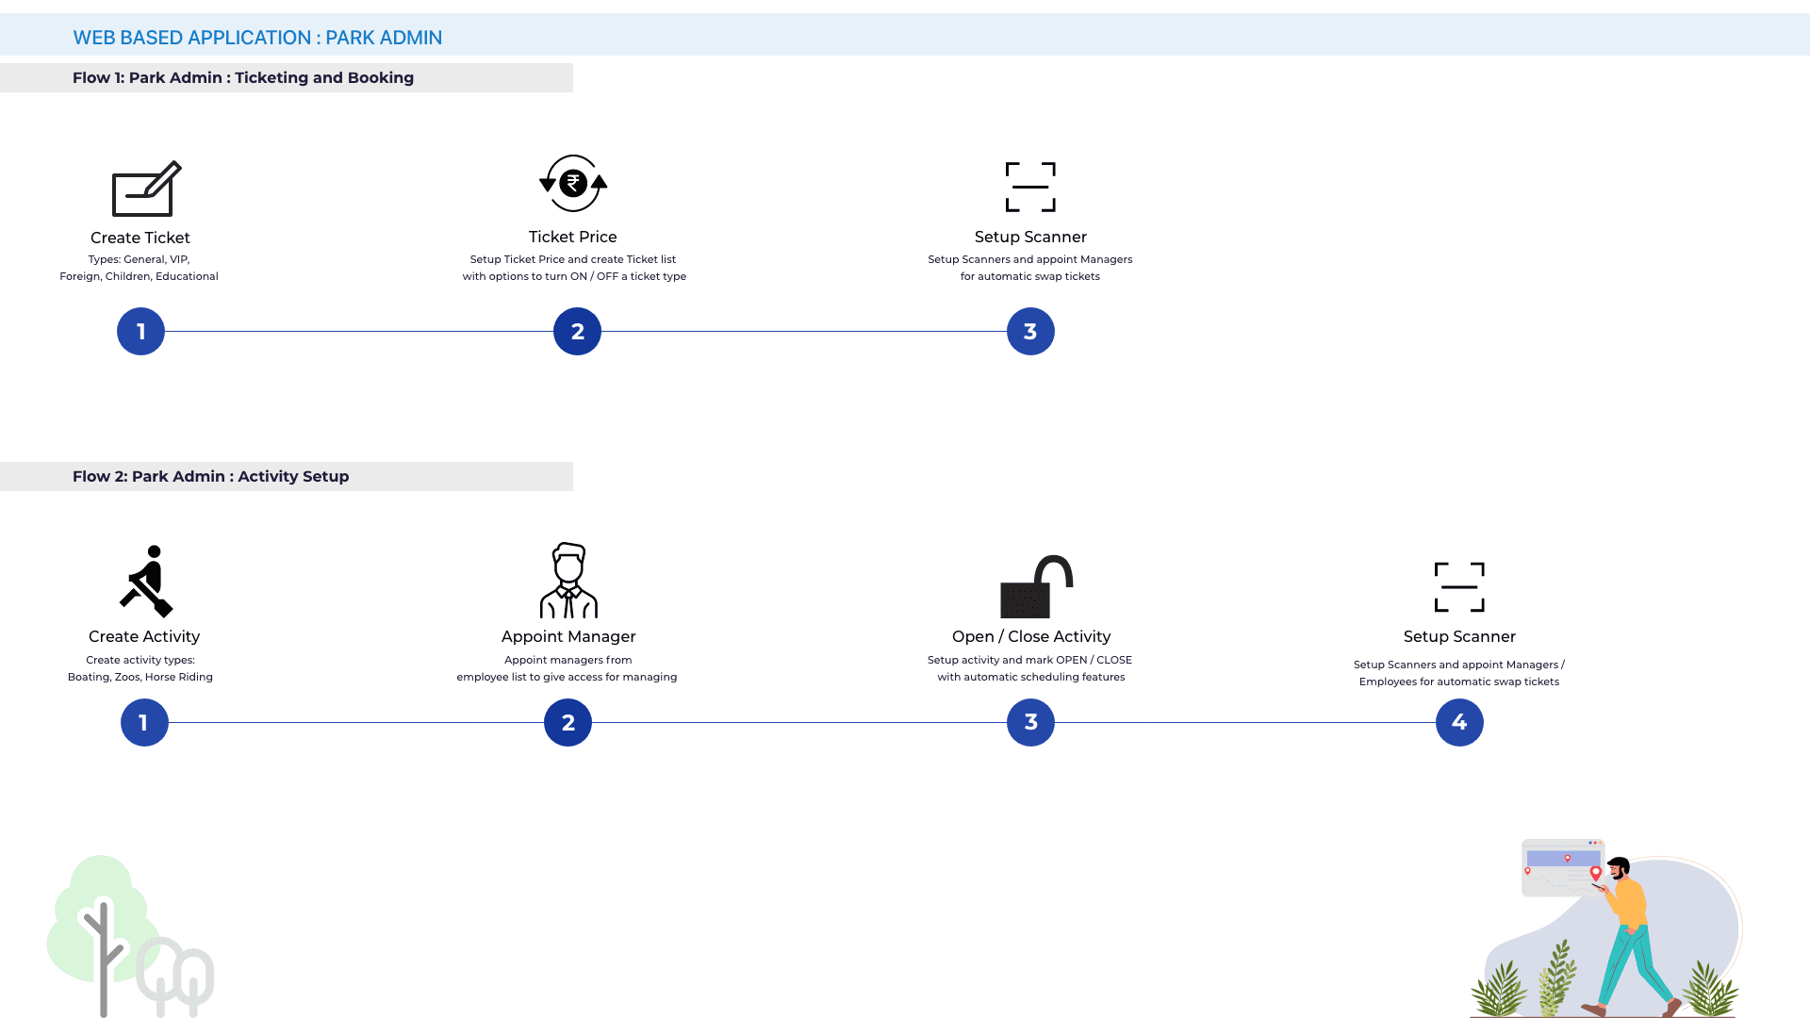
Task: Click step 3 circle under Open / Close Activity
Action: coord(1030,723)
